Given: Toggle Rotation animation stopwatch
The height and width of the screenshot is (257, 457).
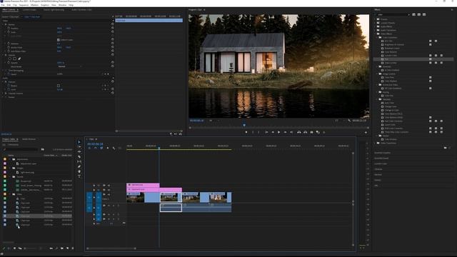Looking at the screenshot, I should click(x=9, y=44).
